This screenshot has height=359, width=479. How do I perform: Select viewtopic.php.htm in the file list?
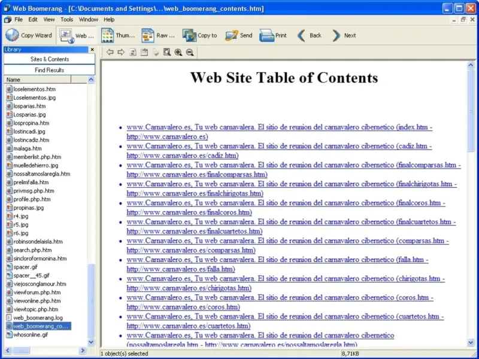click(36, 309)
